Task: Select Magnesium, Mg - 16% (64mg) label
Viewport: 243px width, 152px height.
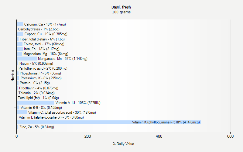Action: point(46,54)
